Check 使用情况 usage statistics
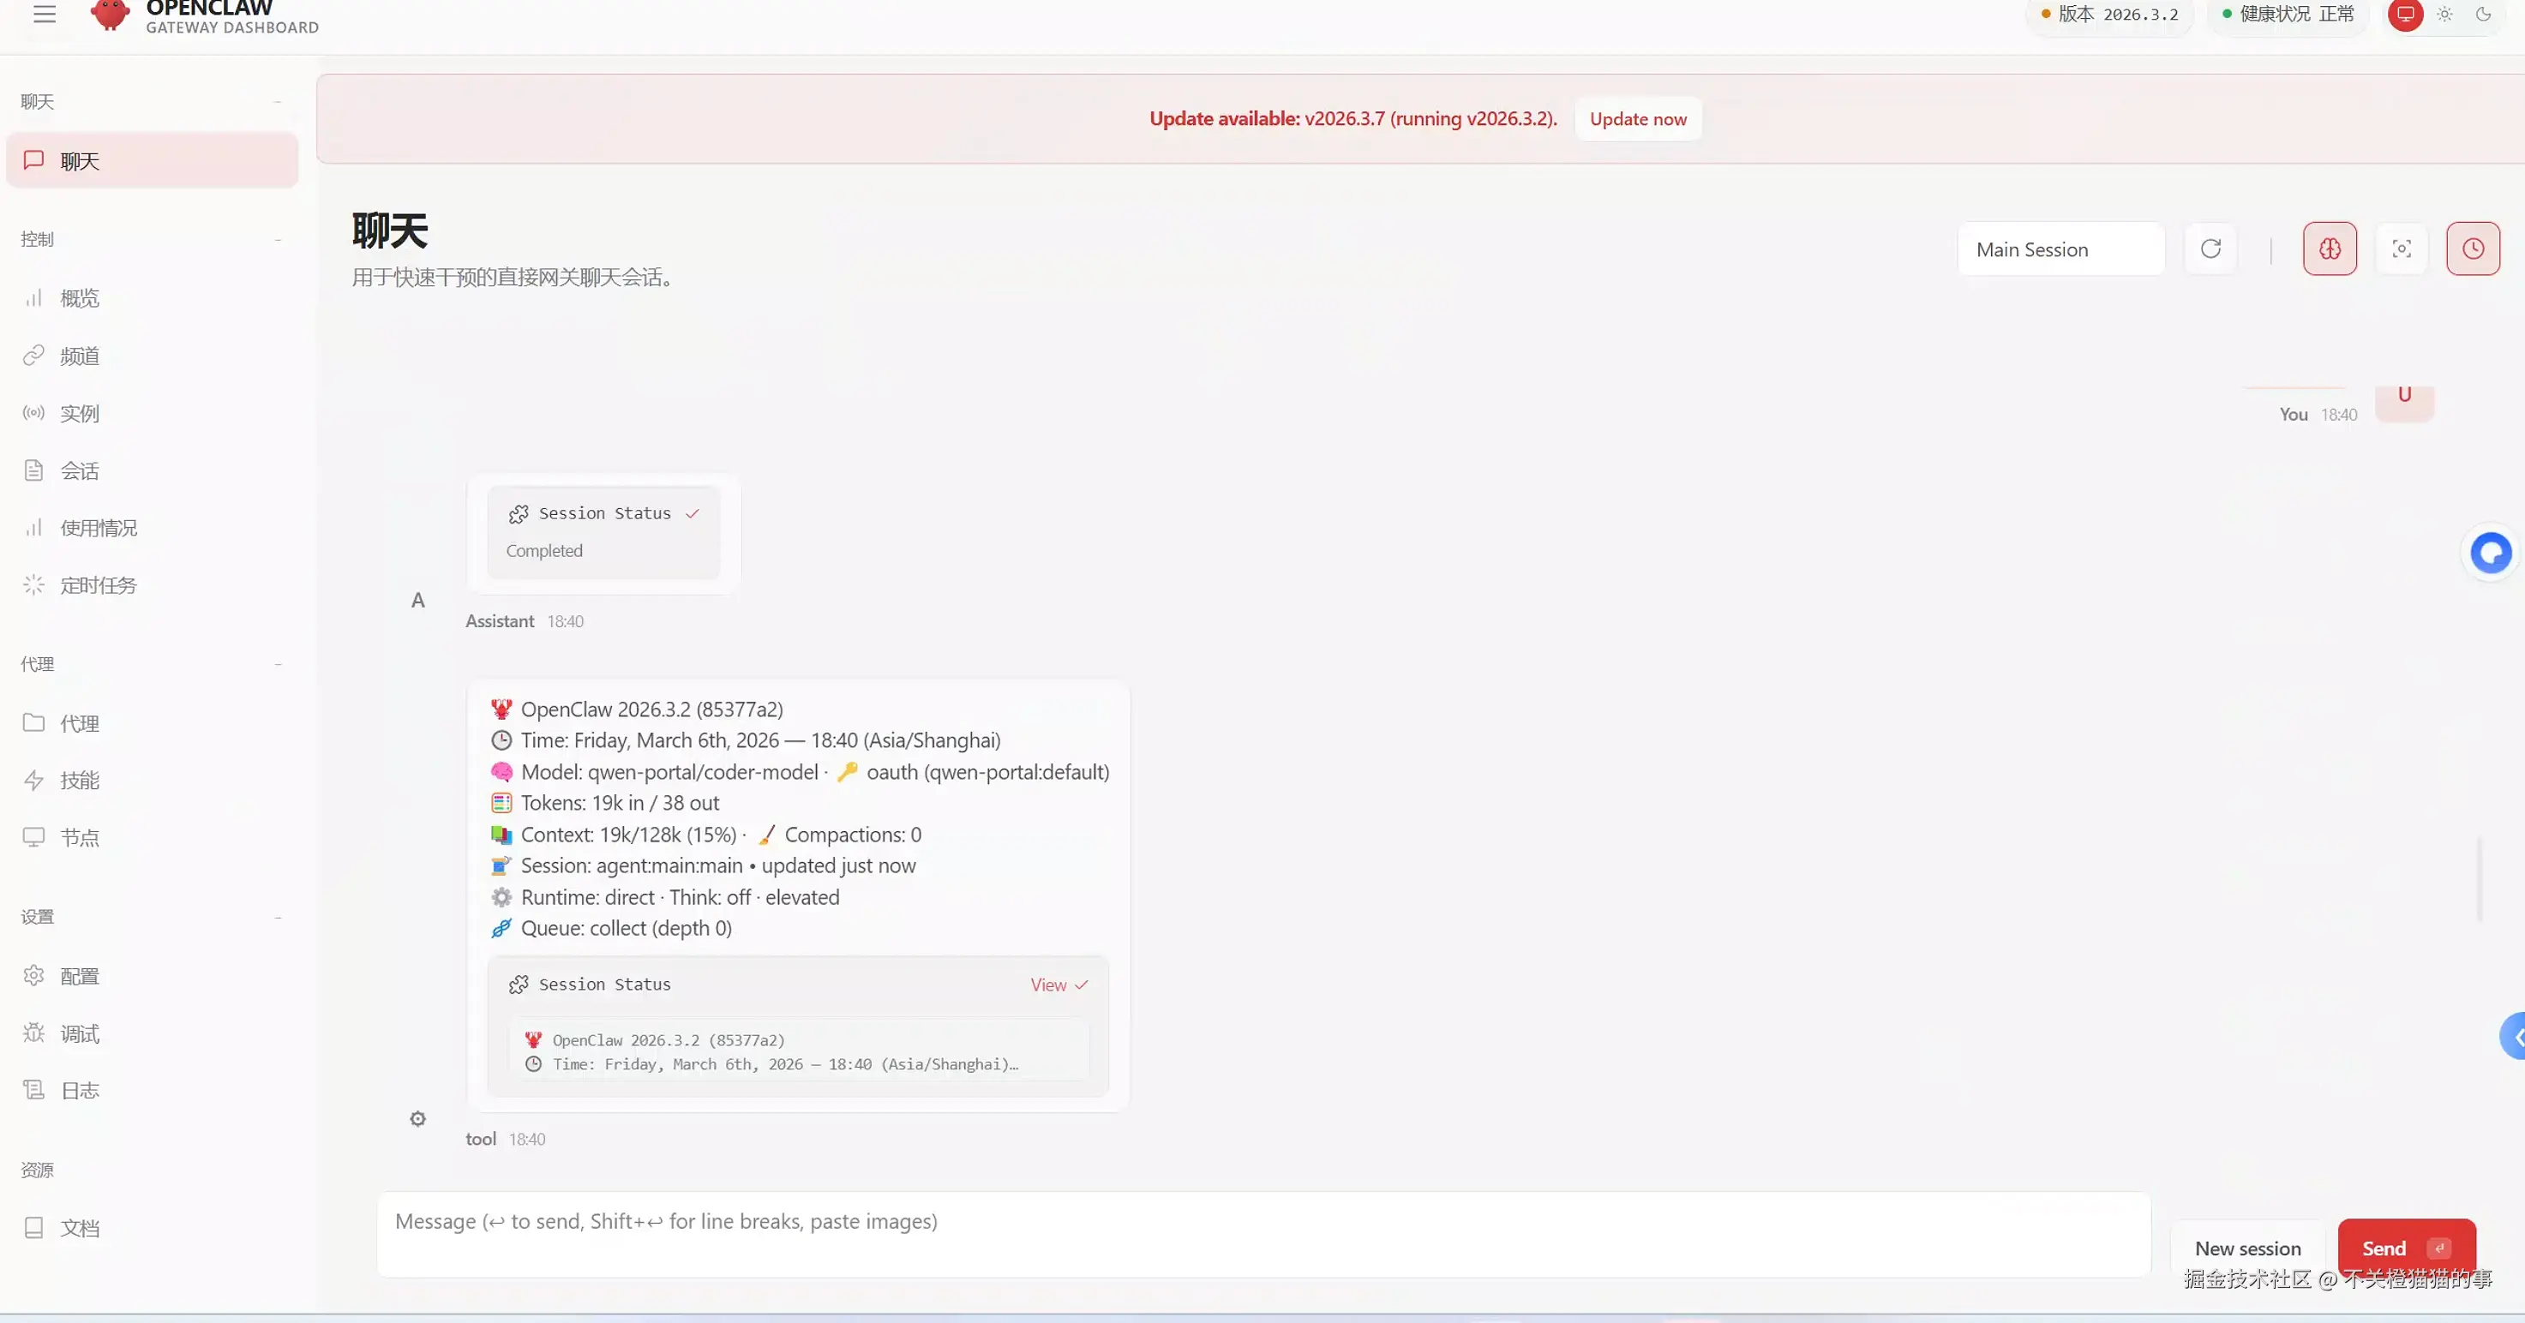 99,526
